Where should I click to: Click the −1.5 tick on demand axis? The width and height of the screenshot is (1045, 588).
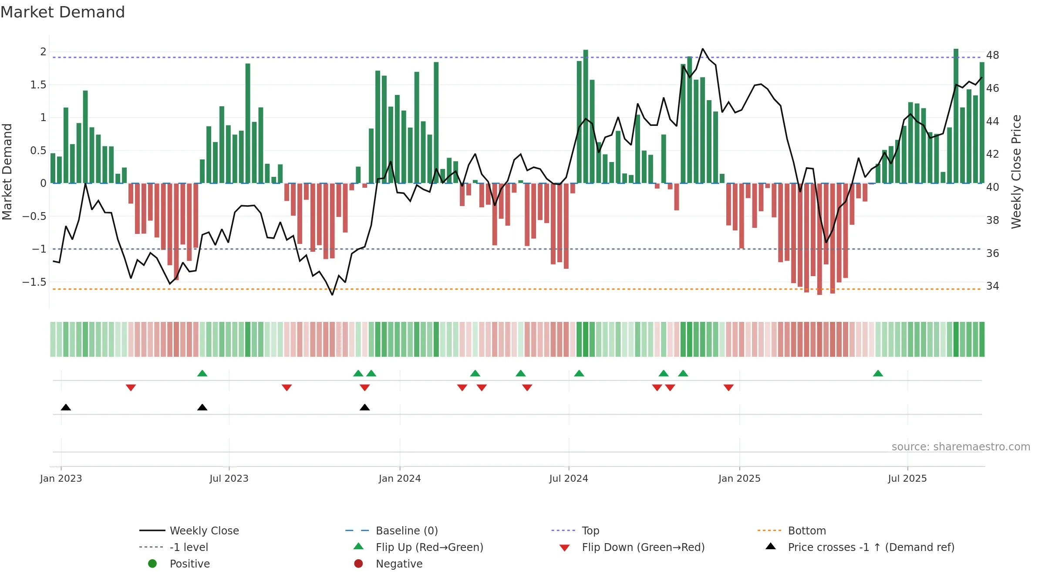coord(34,282)
